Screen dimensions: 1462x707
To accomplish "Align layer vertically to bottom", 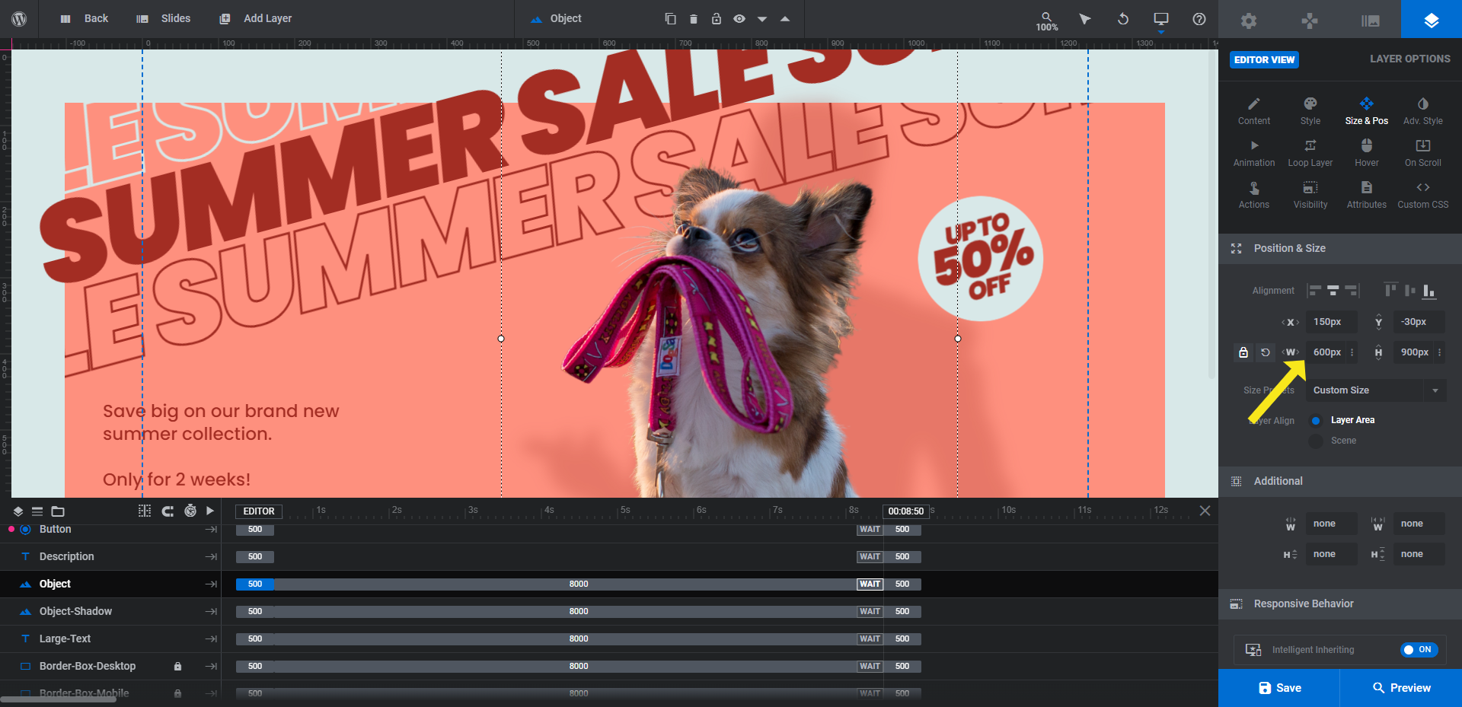I will (1429, 291).
